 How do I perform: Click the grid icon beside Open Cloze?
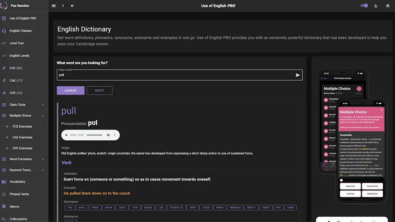4,105
